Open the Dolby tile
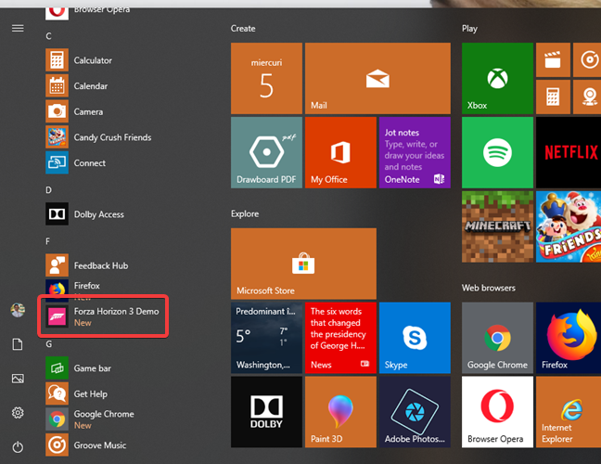 [x=266, y=411]
